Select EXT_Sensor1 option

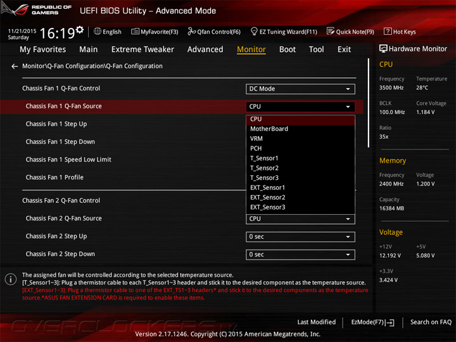[300, 188]
